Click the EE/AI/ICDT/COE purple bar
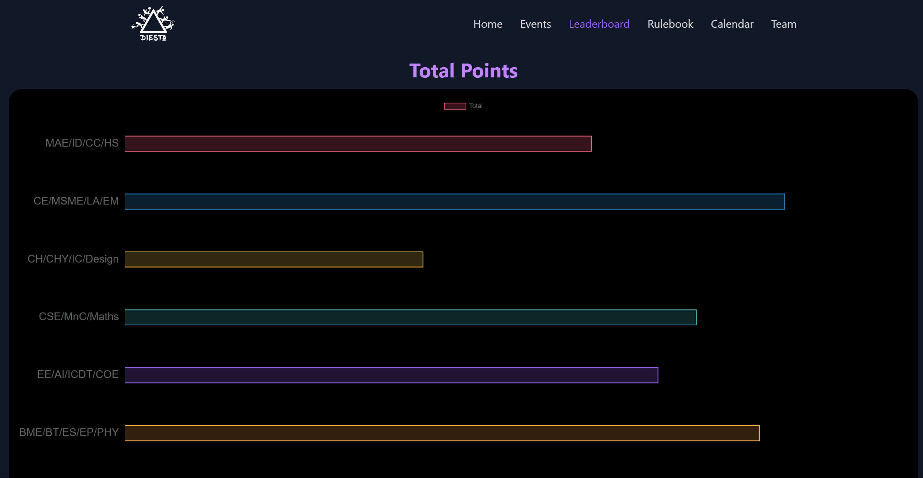Image resolution: width=923 pixels, height=478 pixels. coord(391,375)
